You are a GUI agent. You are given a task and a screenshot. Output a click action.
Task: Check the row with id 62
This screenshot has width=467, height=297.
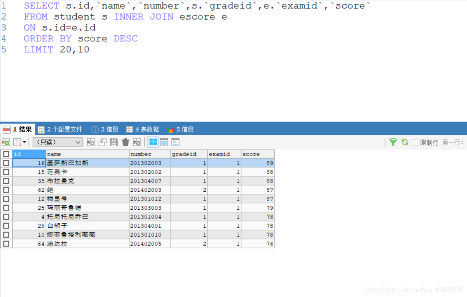6,190
